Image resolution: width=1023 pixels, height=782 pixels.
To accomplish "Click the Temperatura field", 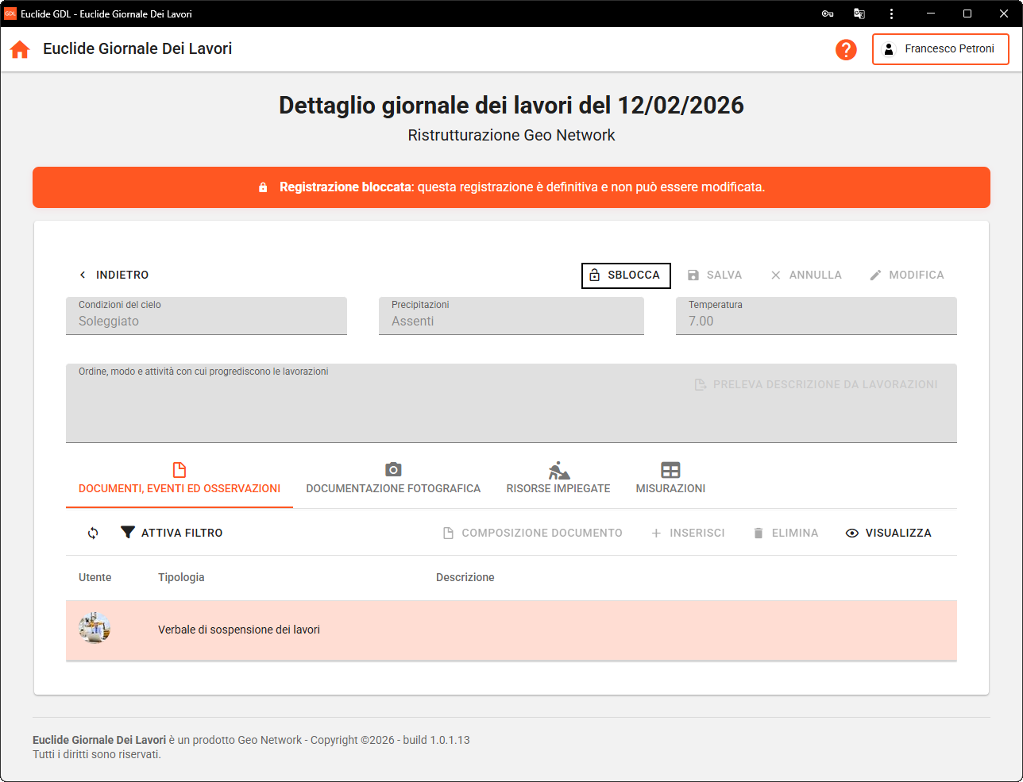I will click(x=816, y=317).
